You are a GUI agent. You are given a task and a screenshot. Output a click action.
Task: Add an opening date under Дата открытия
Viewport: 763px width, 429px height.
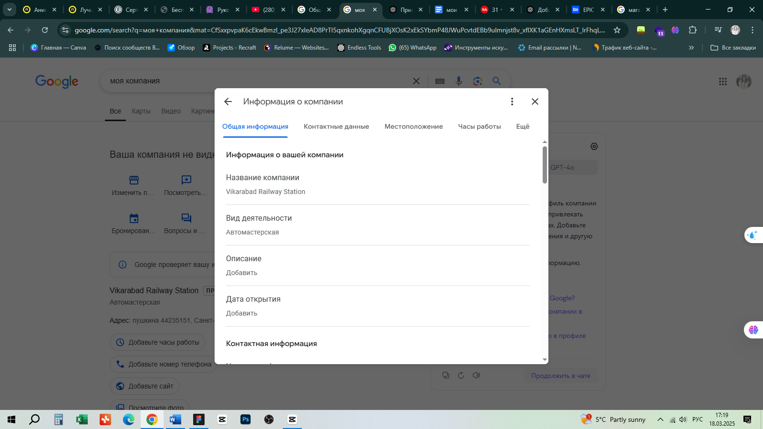pyautogui.click(x=378, y=306)
